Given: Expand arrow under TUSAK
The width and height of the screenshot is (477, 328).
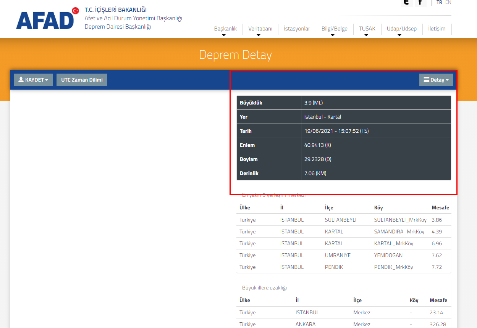Looking at the screenshot, I should coord(366,35).
